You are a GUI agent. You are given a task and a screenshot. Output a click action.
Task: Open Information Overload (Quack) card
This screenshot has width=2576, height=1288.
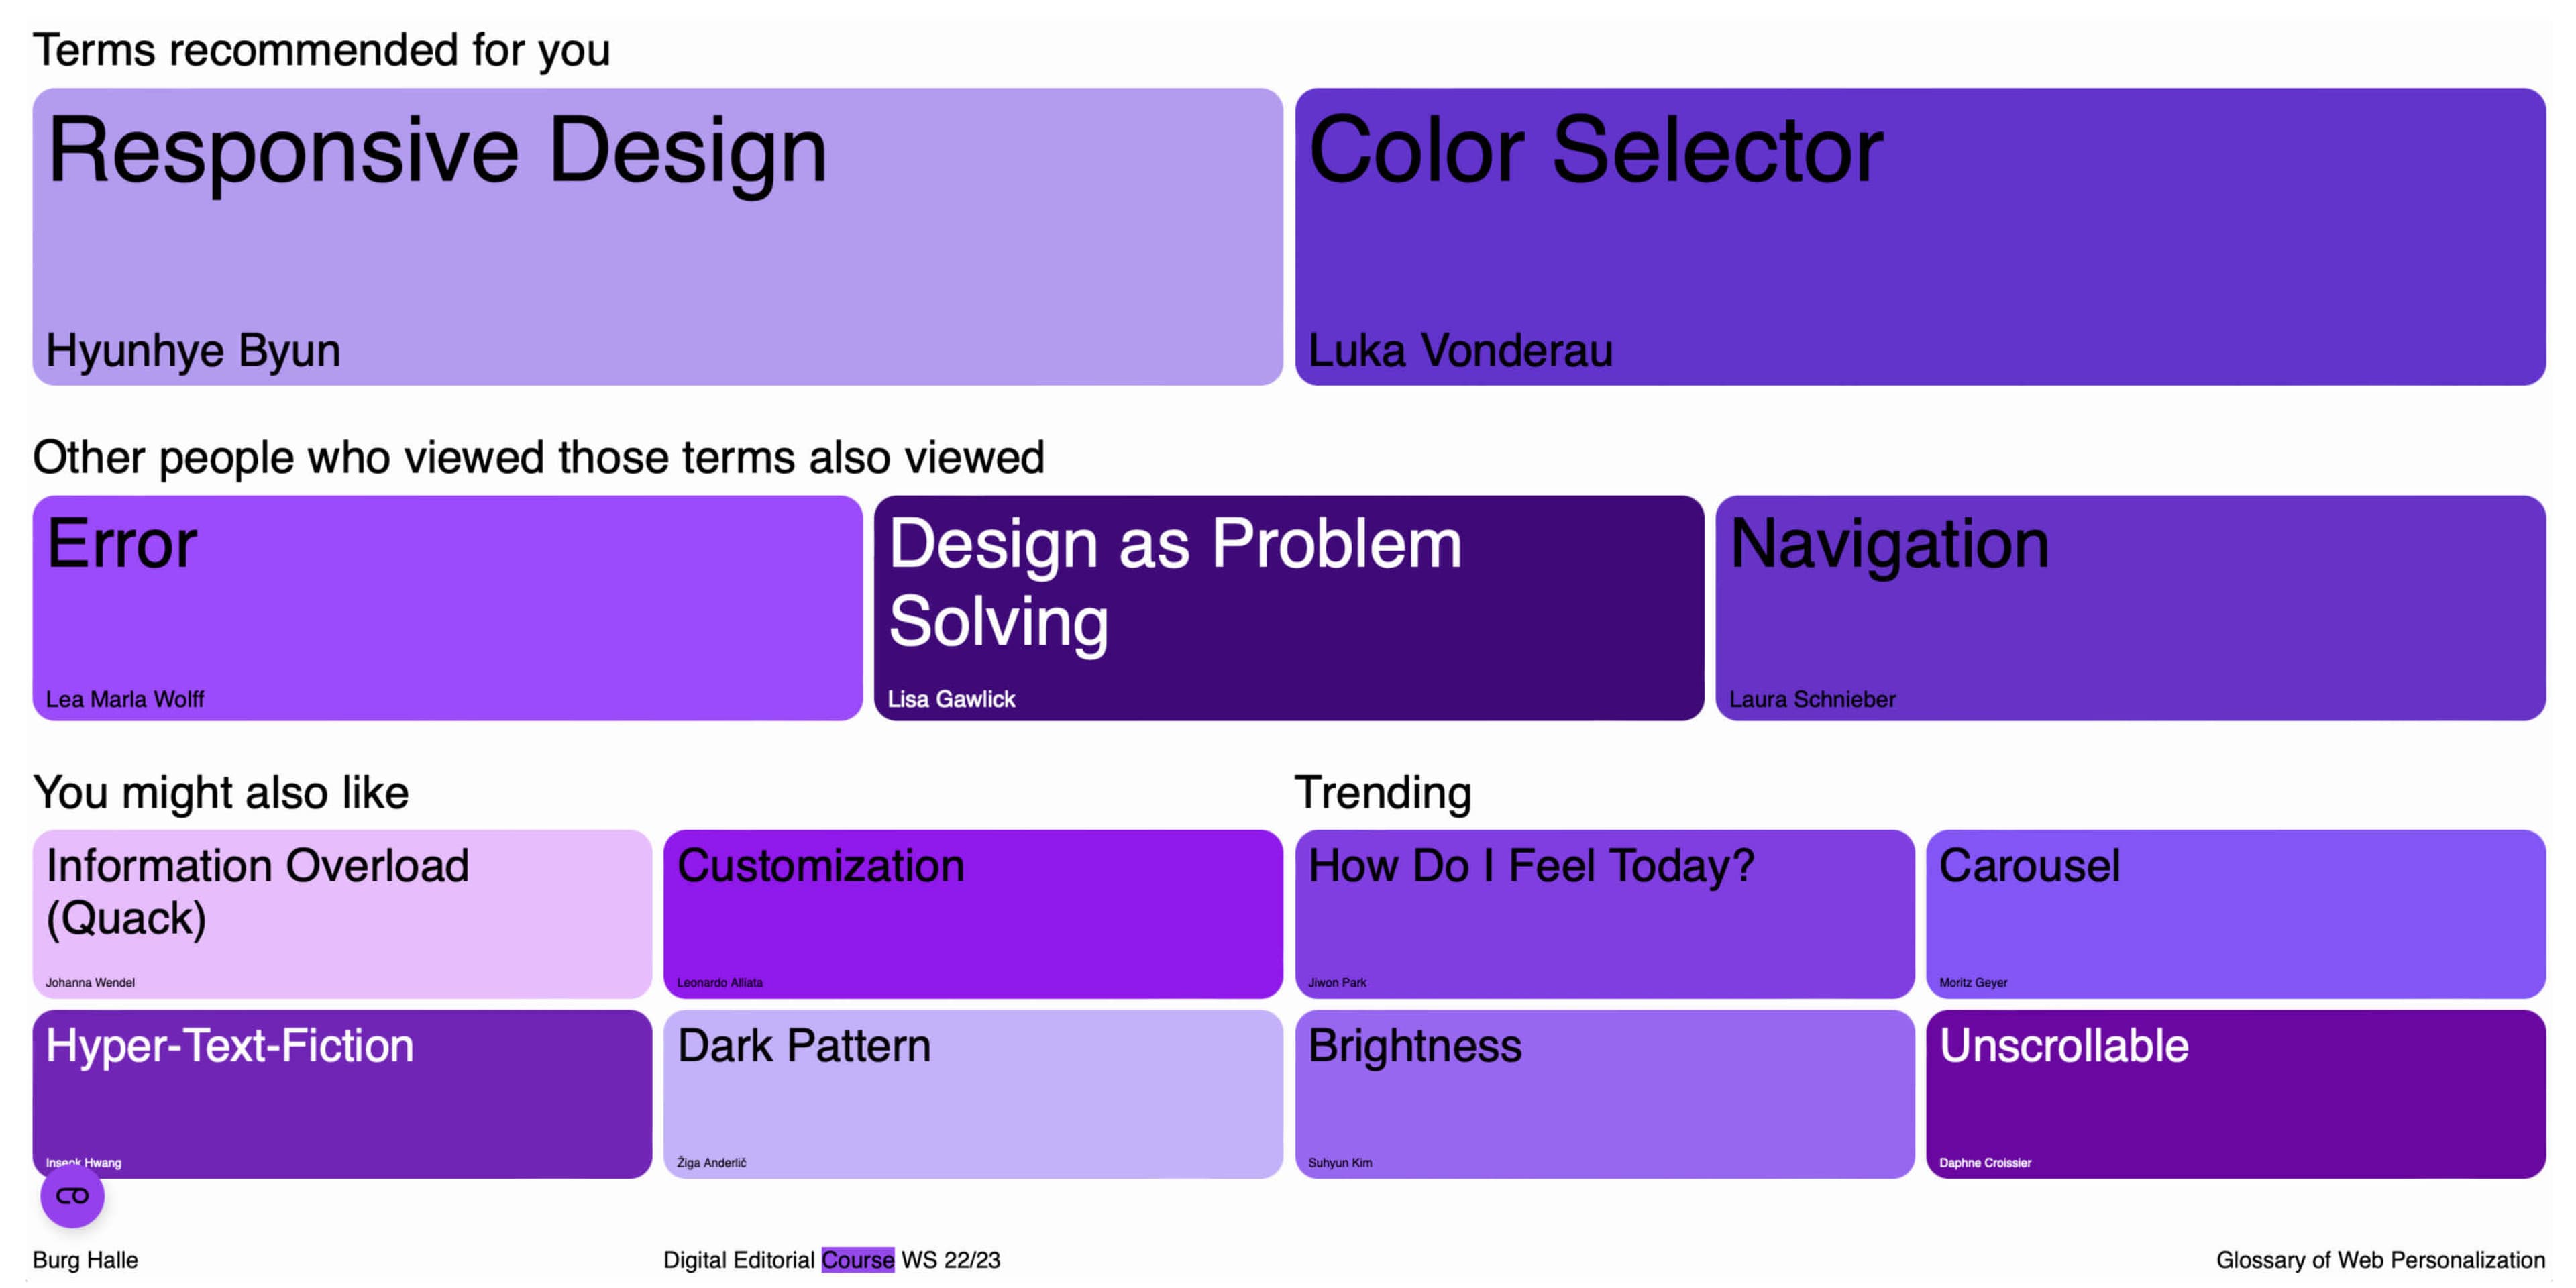[x=341, y=913]
